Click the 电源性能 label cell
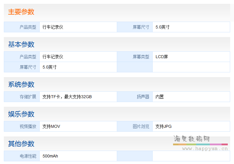The height and width of the screenshot is (164, 234). [28, 156]
